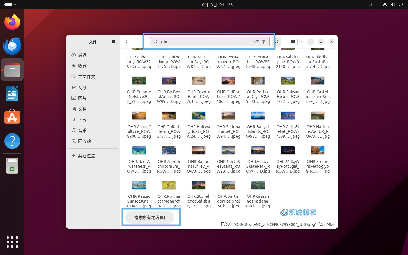Select OHR.BigBendAnniv image thumbnail
Viewport: 408px width, 255px height.
tap(169, 81)
